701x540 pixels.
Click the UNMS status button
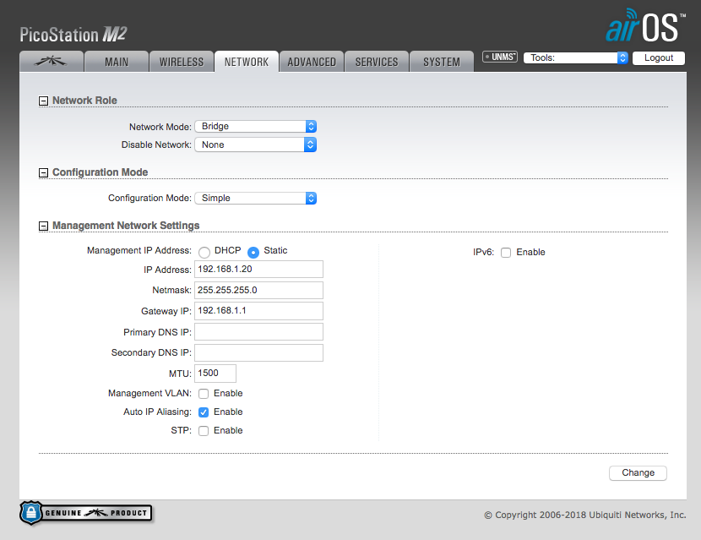pyautogui.click(x=500, y=57)
